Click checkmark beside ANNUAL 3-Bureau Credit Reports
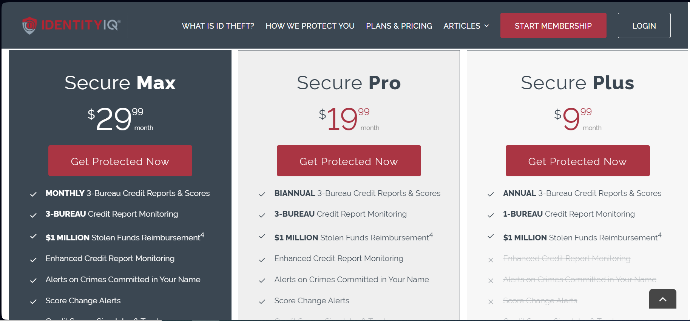The width and height of the screenshot is (690, 321). click(491, 194)
